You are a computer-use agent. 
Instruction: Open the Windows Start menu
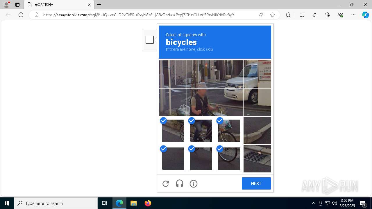[7, 203]
